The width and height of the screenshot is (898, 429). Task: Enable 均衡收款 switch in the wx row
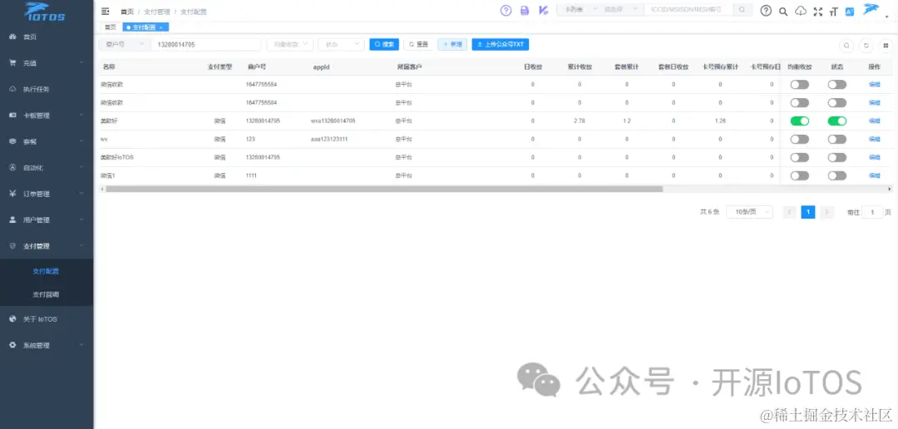point(800,139)
